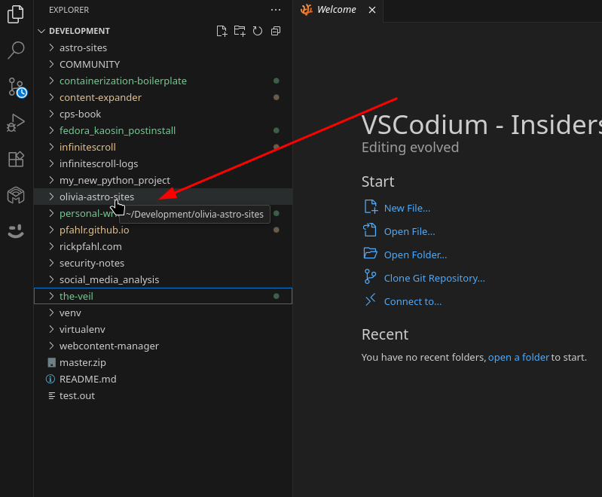Image resolution: width=602 pixels, height=497 pixels.
Task: Click the New File... link
Action: [x=407, y=209]
